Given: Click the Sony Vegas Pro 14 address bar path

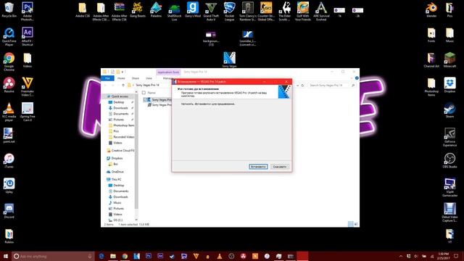Looking at the screenshot, I should (147, 86).
